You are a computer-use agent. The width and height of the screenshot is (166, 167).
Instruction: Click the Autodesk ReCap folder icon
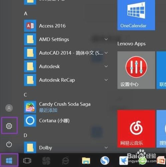(30, 80)
